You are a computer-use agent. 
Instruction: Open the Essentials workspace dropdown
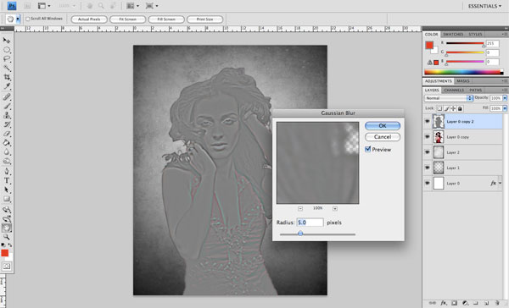(484, 6)
